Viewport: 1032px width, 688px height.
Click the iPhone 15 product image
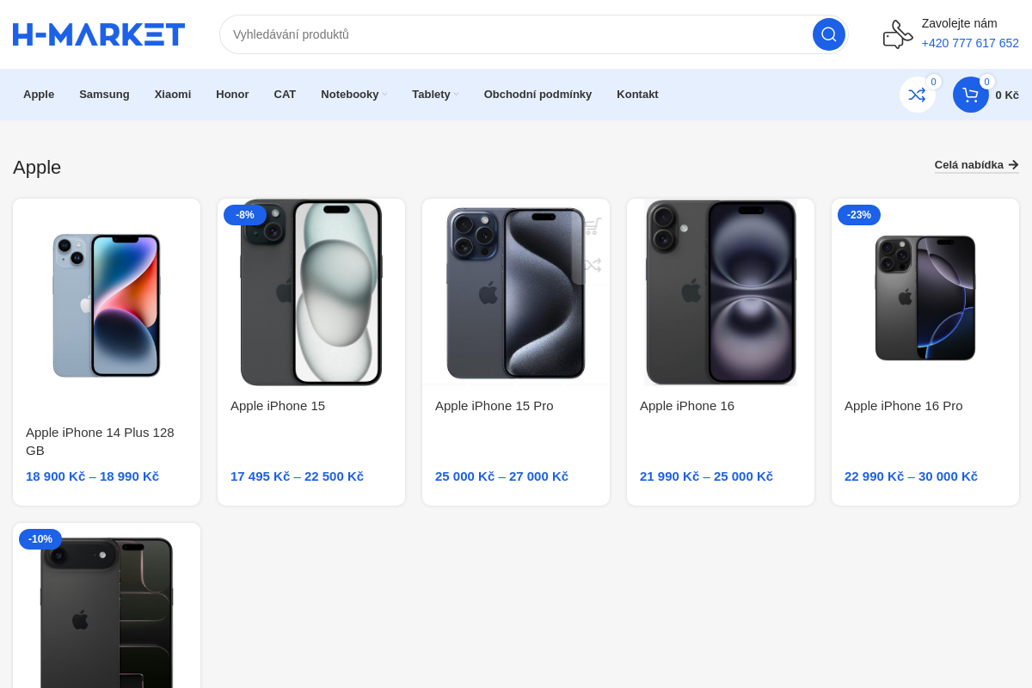[311, 292]
